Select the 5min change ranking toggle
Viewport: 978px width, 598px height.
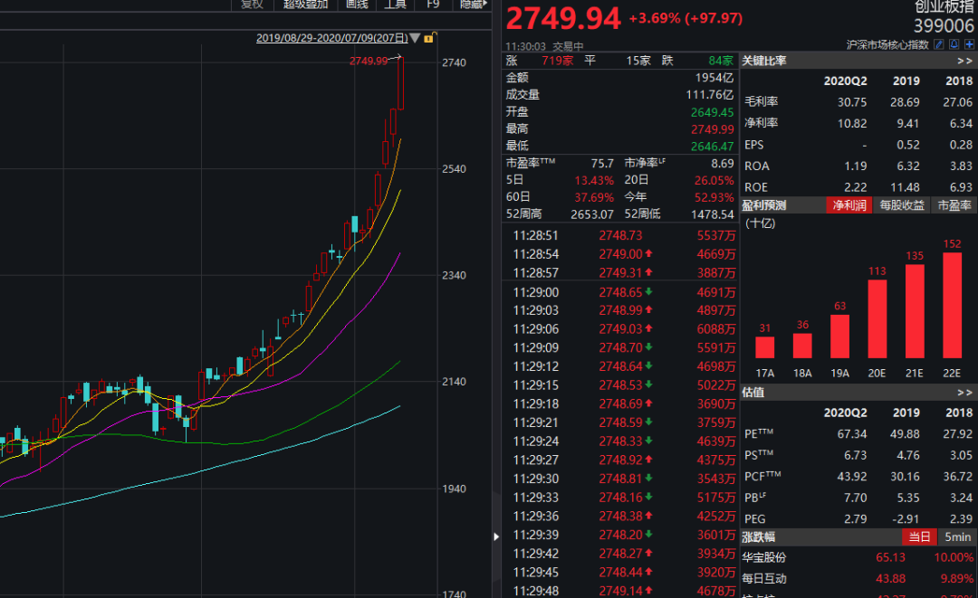(x=957, y=537)
